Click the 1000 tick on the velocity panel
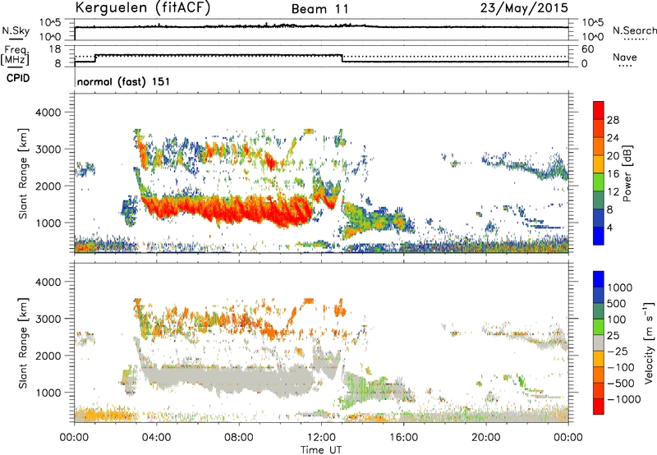This screenshot has height=455, width=657. (48, 393)
